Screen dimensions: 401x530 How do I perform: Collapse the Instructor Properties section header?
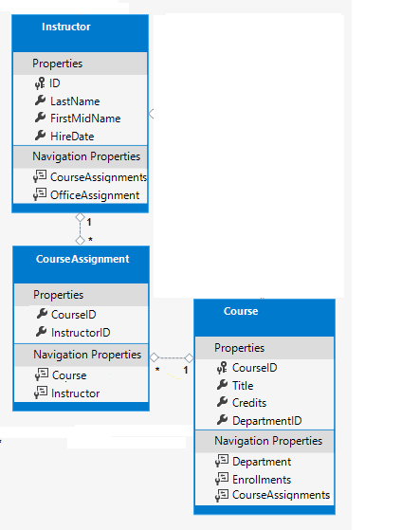coord(80,64)
